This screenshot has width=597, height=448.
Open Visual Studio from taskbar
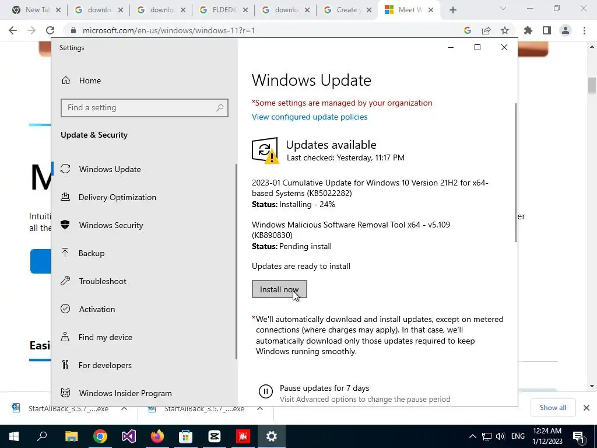129,436
